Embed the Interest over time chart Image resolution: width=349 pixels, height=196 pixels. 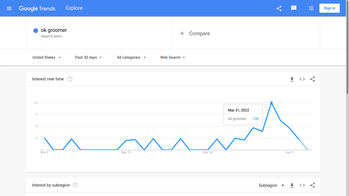pos(302,79)
